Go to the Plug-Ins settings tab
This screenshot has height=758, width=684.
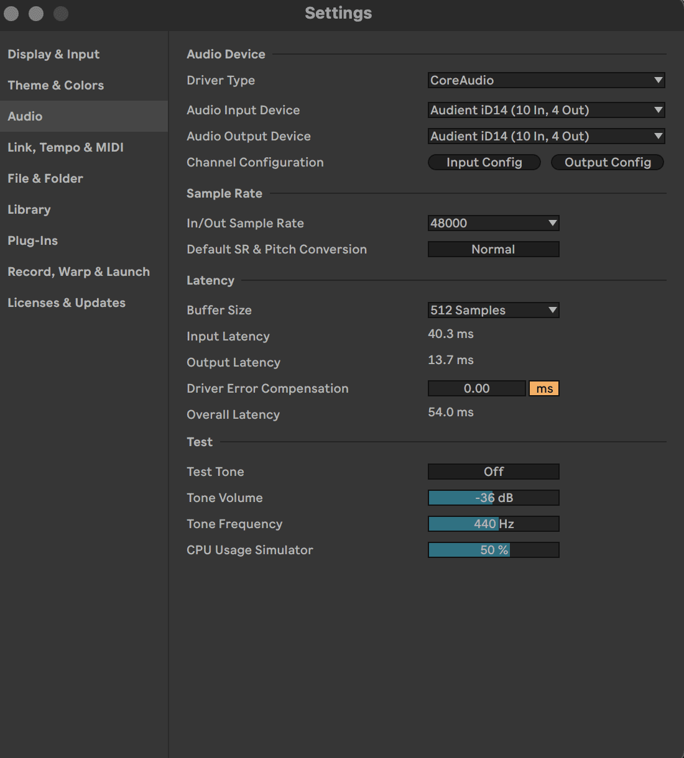click(x=32, y=240)
